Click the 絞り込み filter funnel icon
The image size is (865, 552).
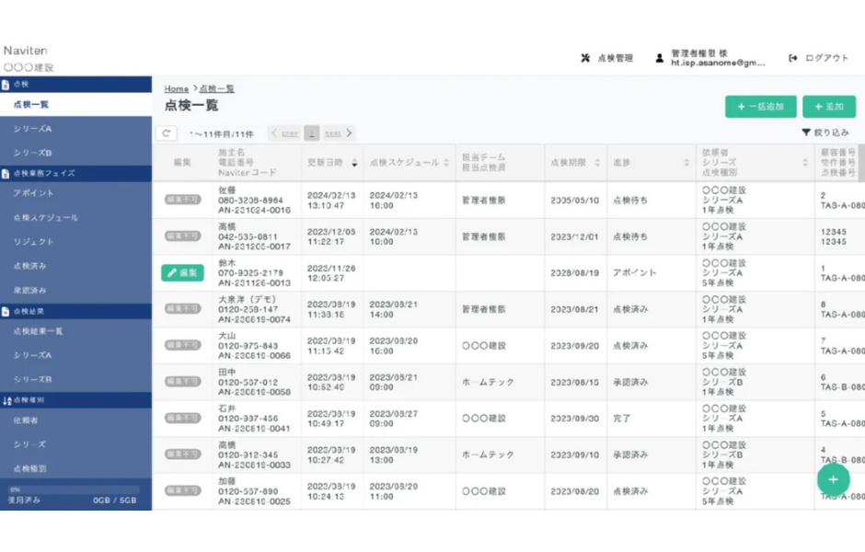[806, 132]
